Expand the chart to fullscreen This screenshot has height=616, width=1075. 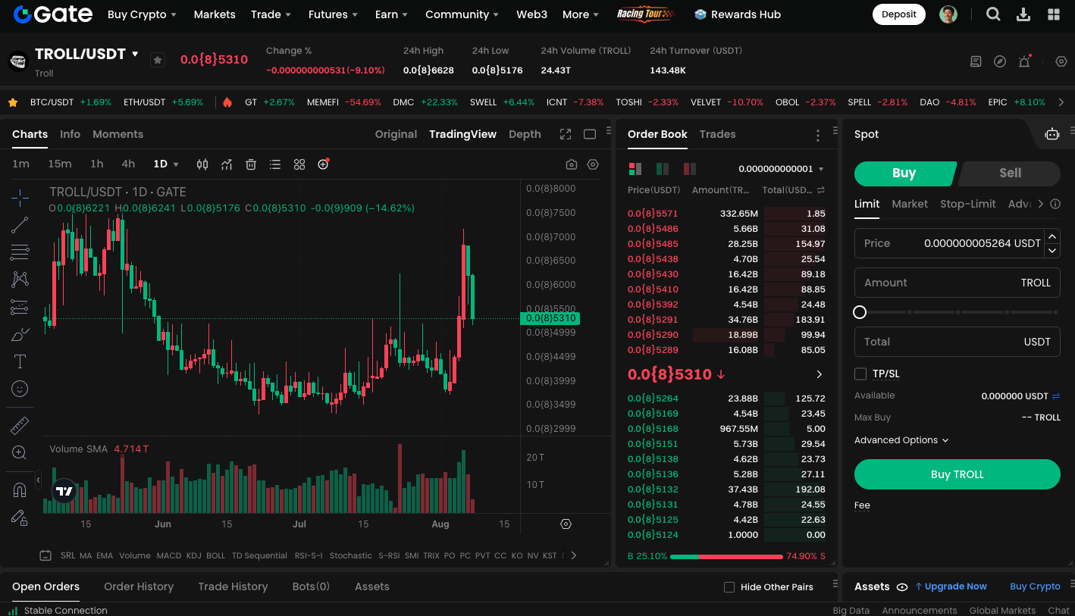click(566, 134)
